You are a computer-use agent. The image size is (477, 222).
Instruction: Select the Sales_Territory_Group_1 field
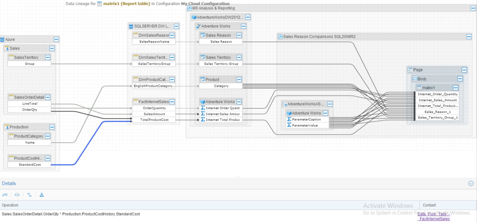(437, 117)
